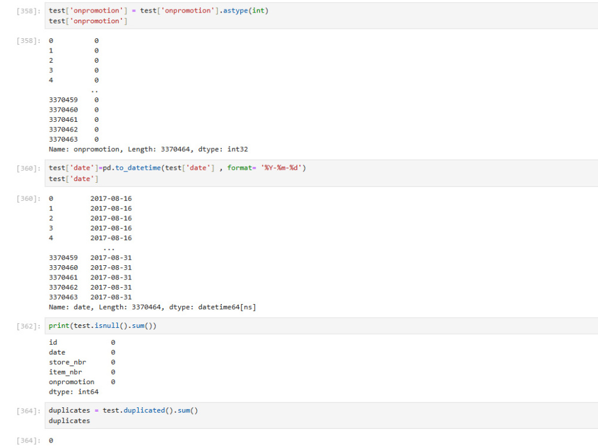
Task: Click the 'store_nbr' row in isnull output
Action: pos(82,362)
